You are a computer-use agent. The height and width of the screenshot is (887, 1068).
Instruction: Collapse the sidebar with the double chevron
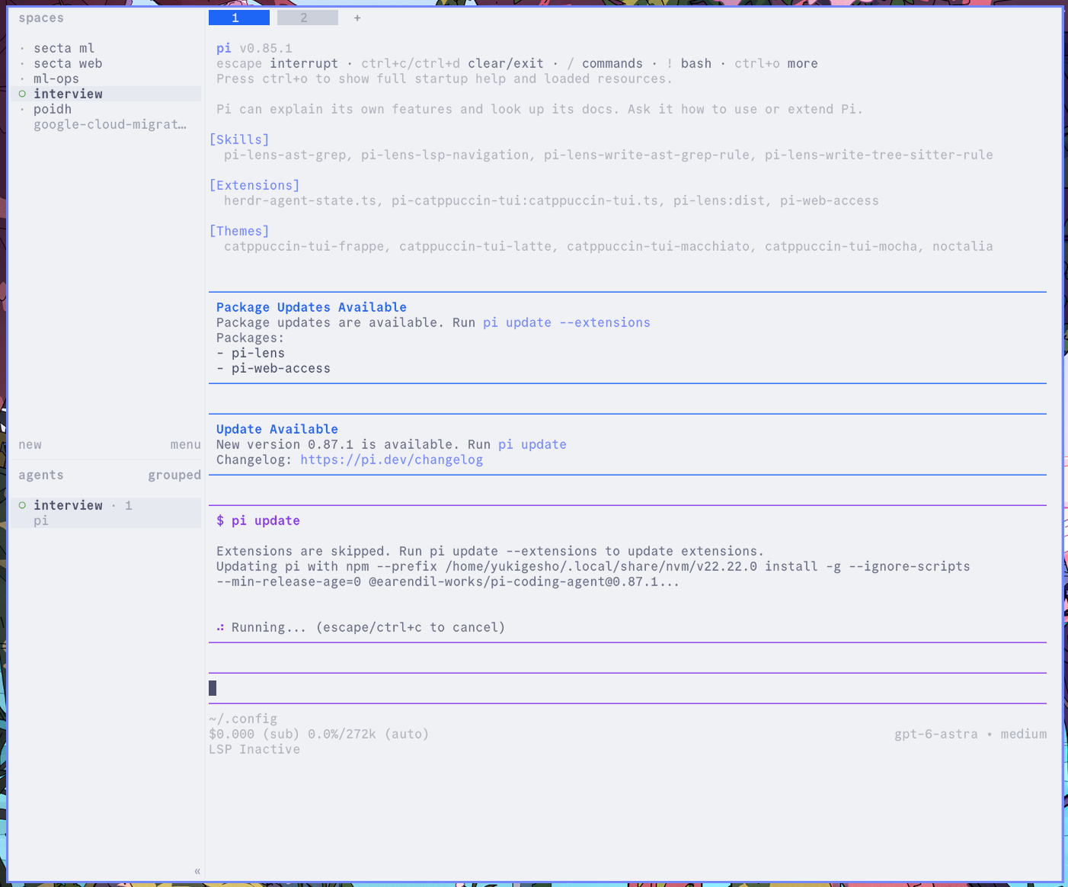tap(197, 871)
